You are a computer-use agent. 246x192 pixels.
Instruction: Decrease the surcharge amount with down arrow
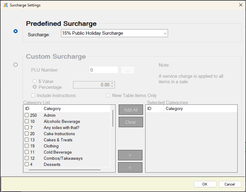click(112, 86)
